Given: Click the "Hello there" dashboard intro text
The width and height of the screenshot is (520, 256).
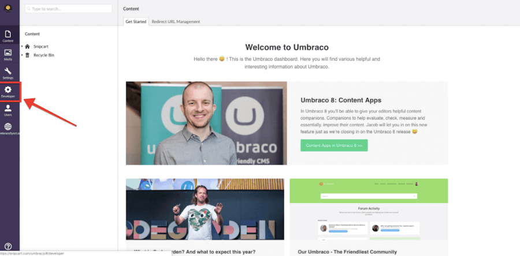Looking at the screenshot, I should [x=287, y=63].
